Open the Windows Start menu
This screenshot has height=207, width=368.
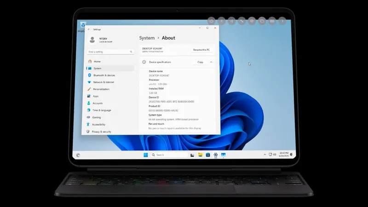point(146,155)
